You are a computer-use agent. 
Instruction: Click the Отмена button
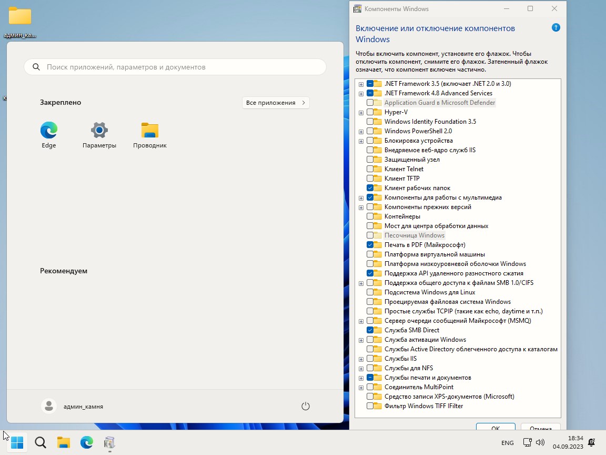point(540,427)
